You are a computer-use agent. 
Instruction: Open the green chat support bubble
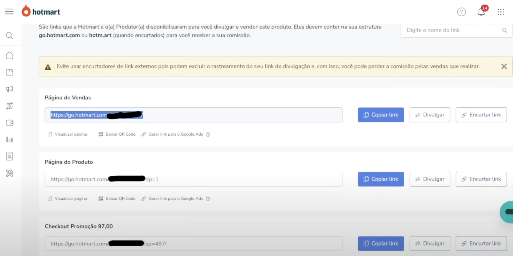pos(507,212)
